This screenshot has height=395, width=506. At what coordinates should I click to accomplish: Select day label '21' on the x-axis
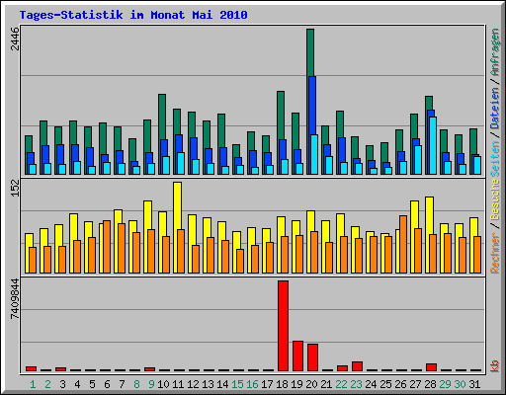click(326, 384)
